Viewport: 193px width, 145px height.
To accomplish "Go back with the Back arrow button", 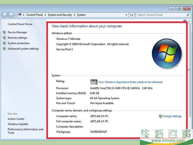I will pyautogui.click(x=5, y=15).
